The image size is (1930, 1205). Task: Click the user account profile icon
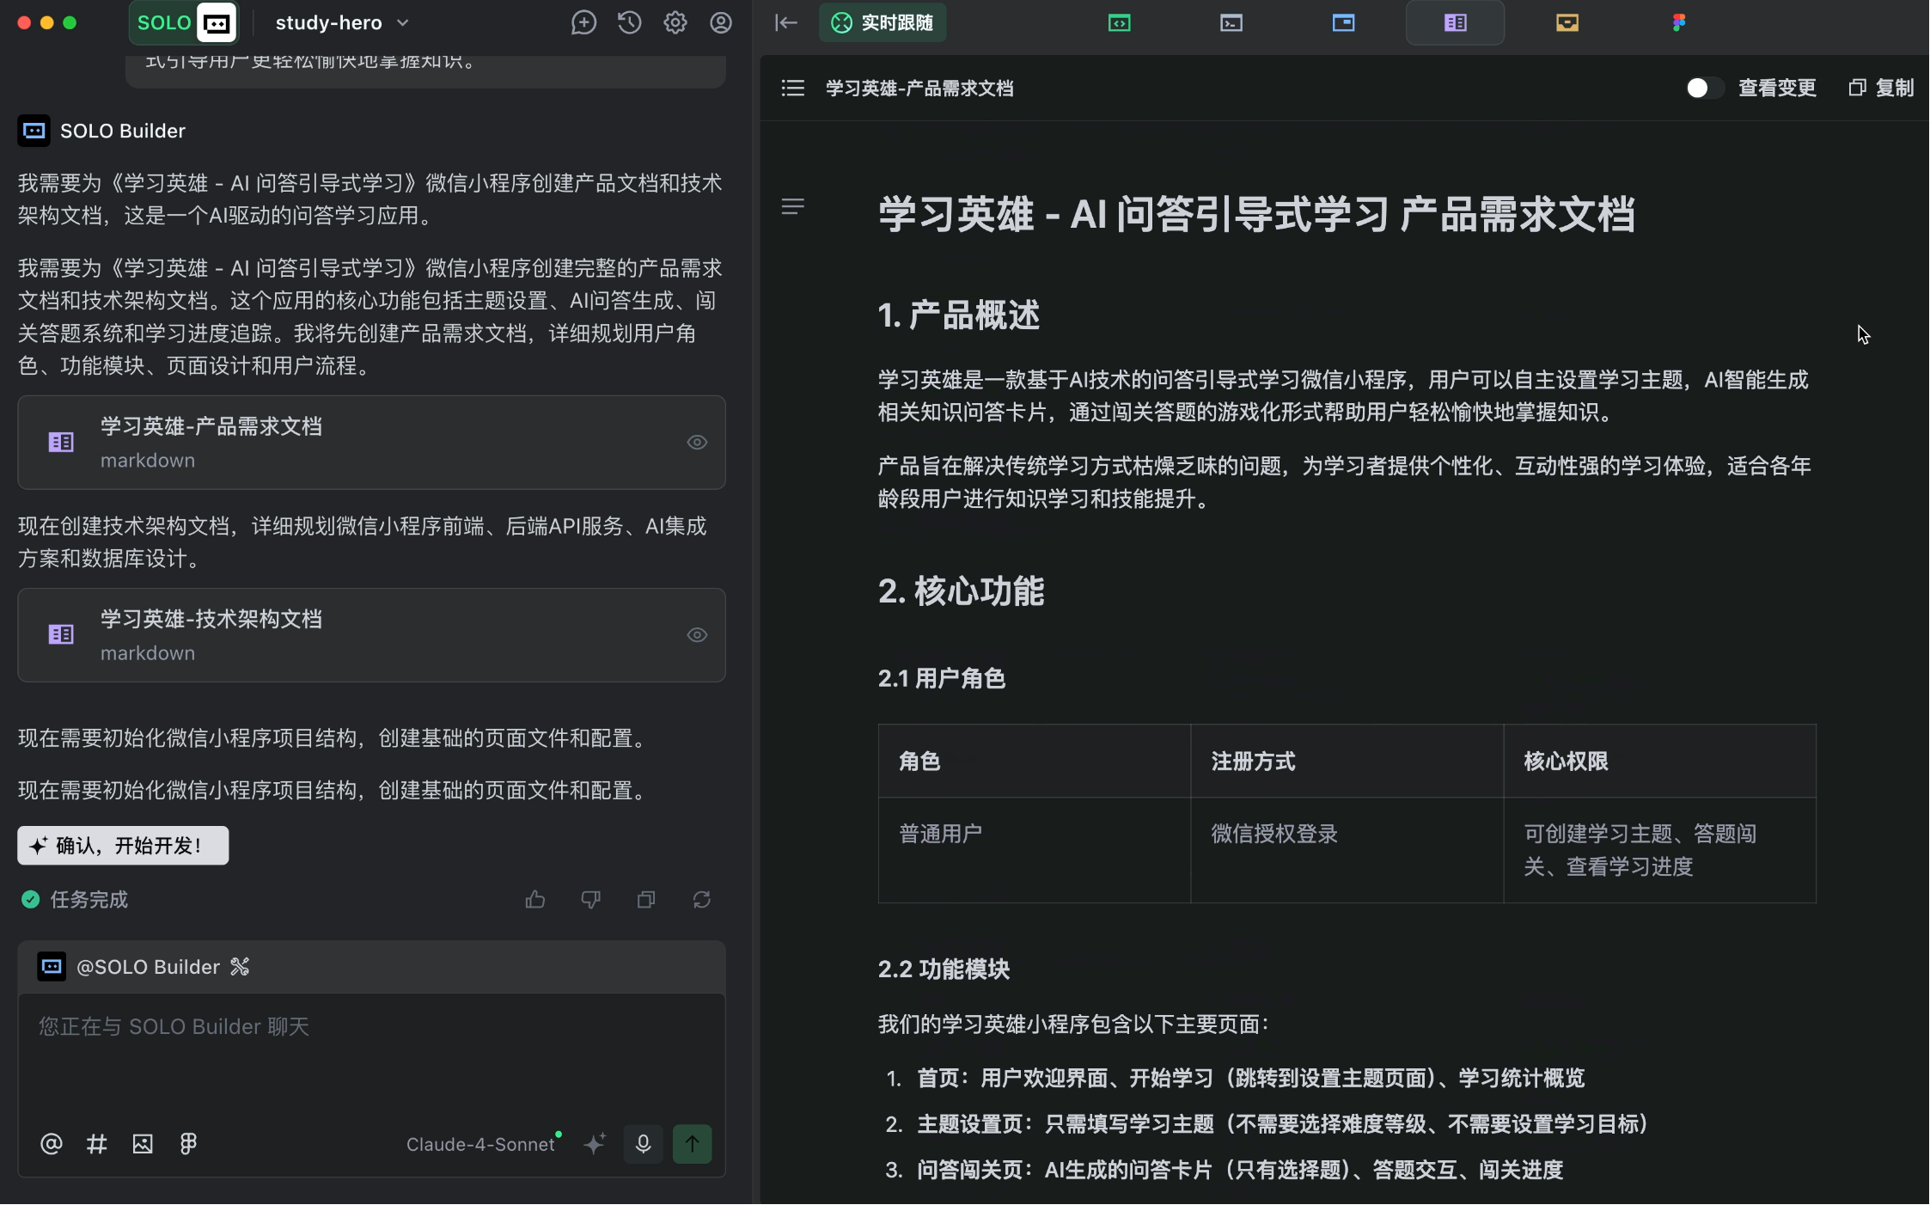point(721,23)
